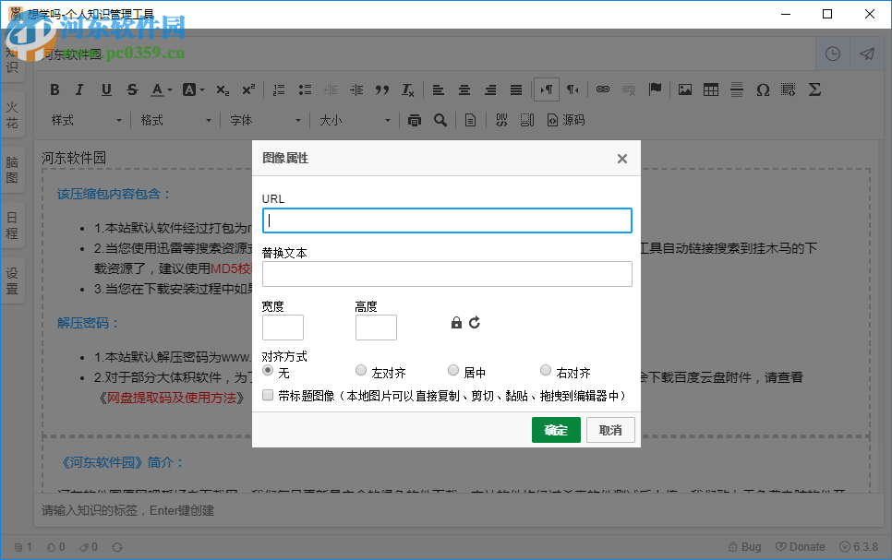Open the 字体 font dropdown
The image size is (892, 560).
click(265, 120)
